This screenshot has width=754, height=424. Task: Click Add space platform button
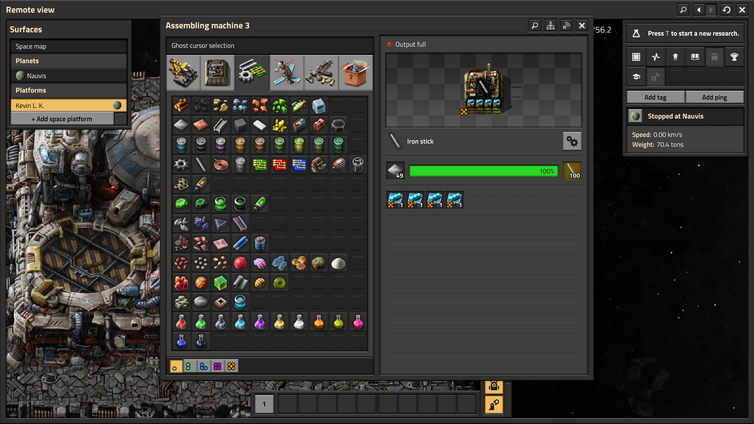tap(62, 119)
